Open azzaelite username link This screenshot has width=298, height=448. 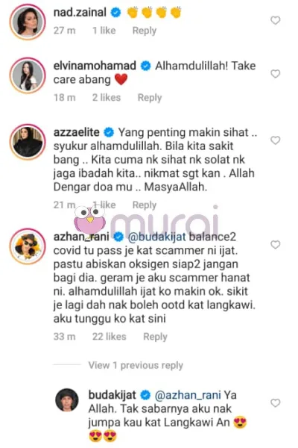click(77, 132)
